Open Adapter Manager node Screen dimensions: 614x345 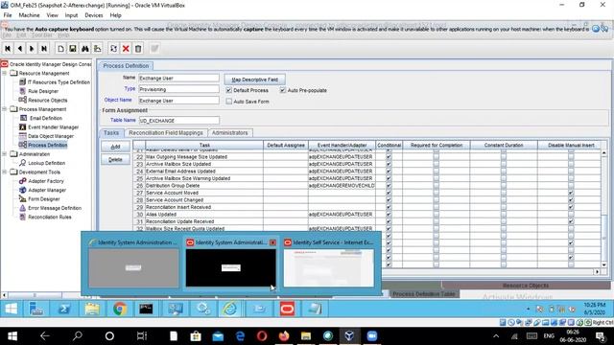tap(47, 190)
